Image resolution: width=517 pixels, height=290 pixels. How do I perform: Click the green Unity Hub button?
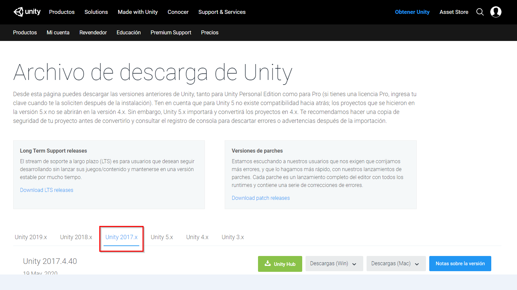tap(280, 264)
